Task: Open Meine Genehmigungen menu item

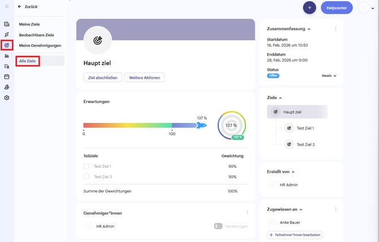Action: coord(40,45)
